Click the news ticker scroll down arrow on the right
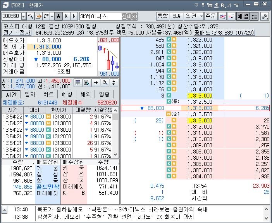272x223 pixels. tap(266, 218)
